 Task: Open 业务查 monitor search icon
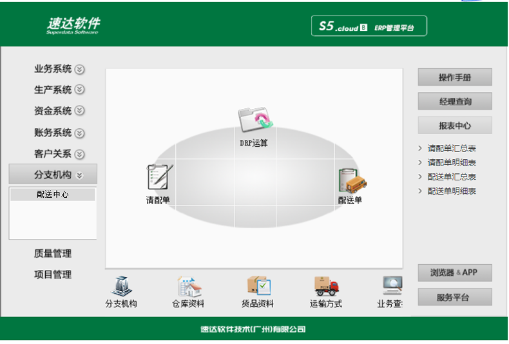[x=392, y=285]
